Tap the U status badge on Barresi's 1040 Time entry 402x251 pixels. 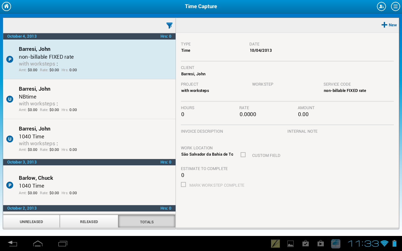pos(10,139)
